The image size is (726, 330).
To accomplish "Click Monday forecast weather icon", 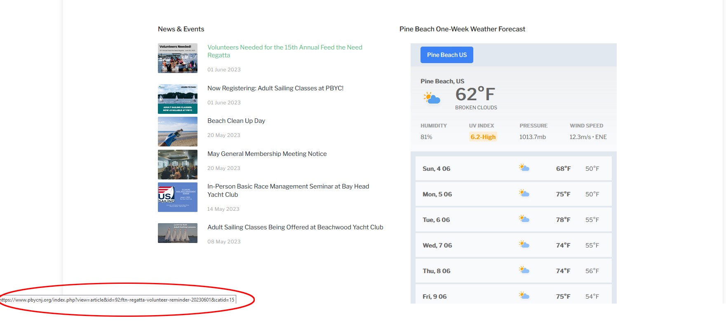I will 524,193.
